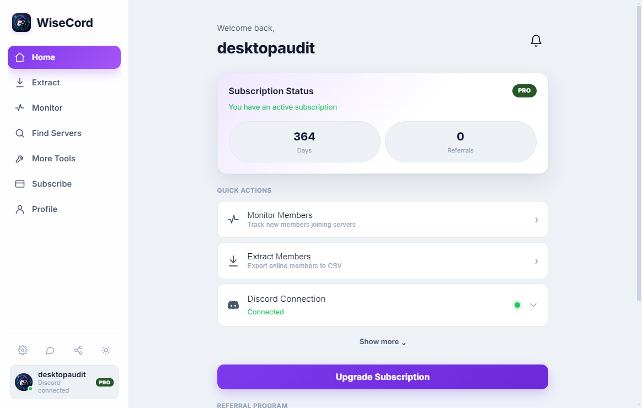Click the desktopaudit user card in sidebar
The width and height of the screenshot is (642, 408).
(65, 382)
